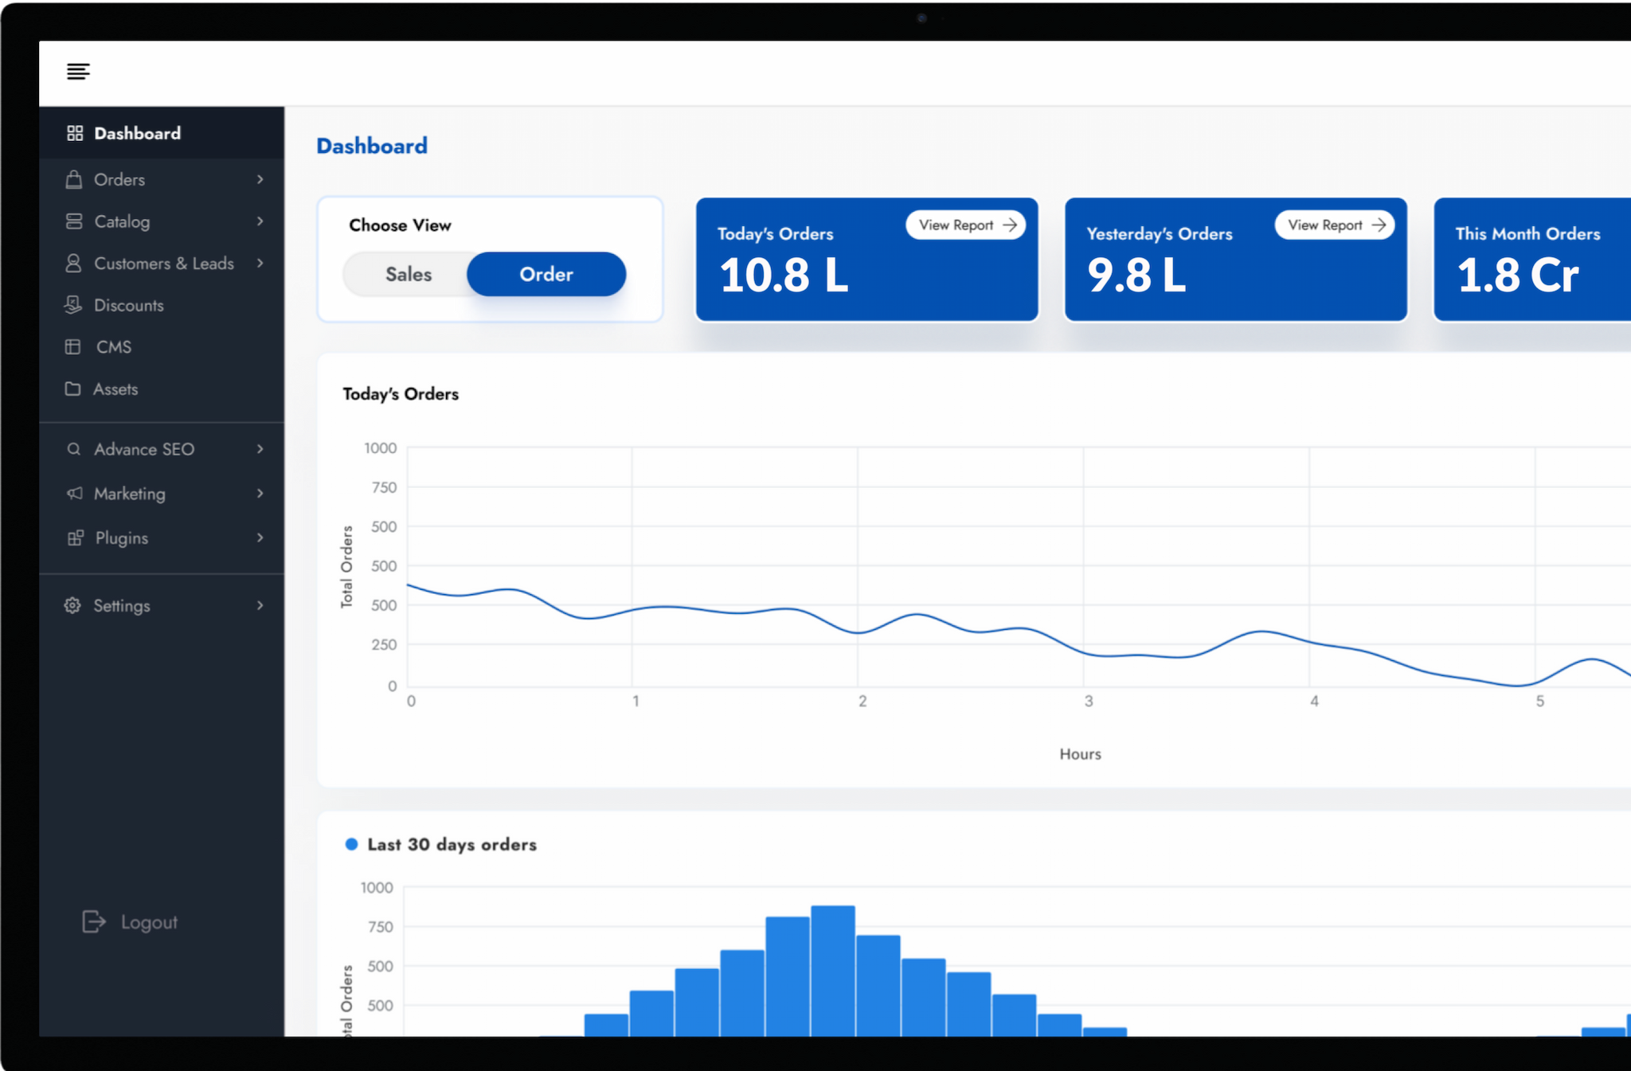The width and height of the screenshot is (1631, 1071).
Task: Click the Discounts badge icon
Action: [x=73, y=305]
